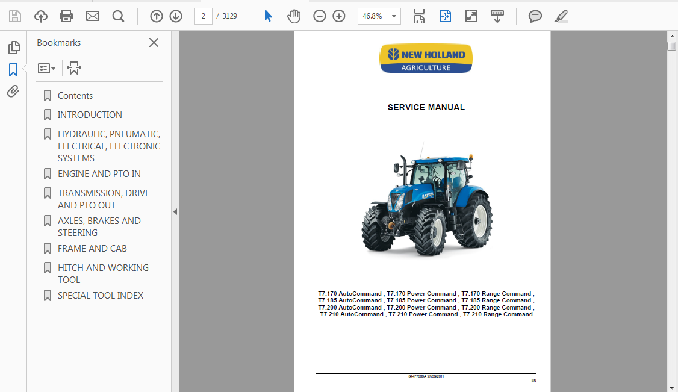Viewport: 678px width, 392px height.
Task: Open the Page Thumbnails panel icon
Action: point(14,48)
